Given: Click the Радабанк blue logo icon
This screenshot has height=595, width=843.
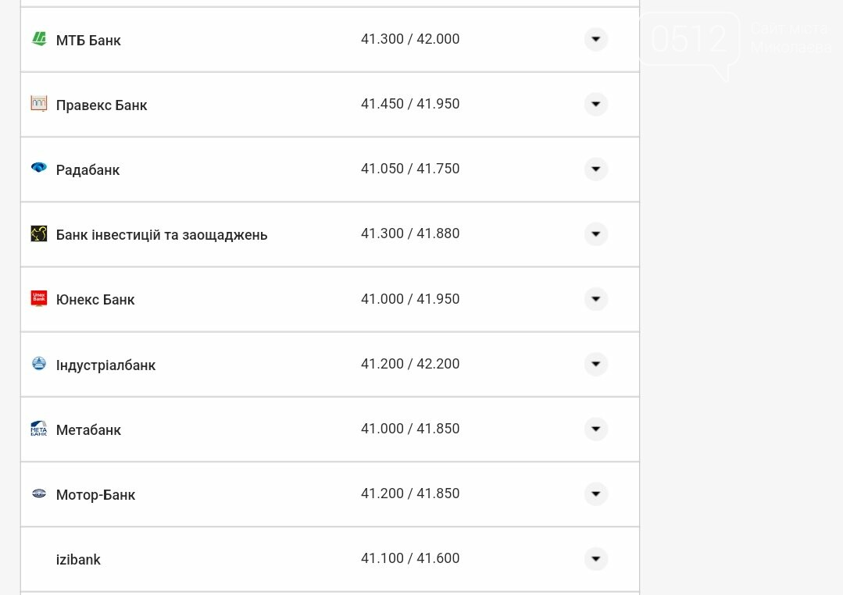Looking at the screenshot, I should pos(39,168).
